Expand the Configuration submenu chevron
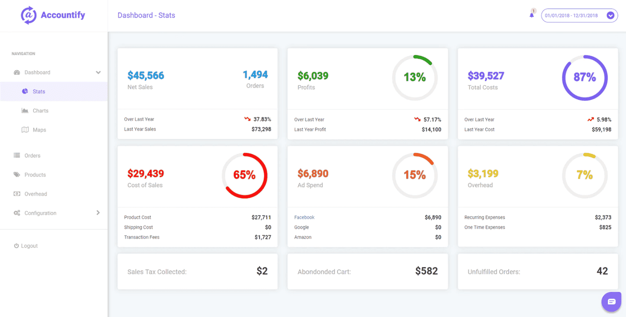Viewport: 626px width, 317px height. (x=98, y=213)
